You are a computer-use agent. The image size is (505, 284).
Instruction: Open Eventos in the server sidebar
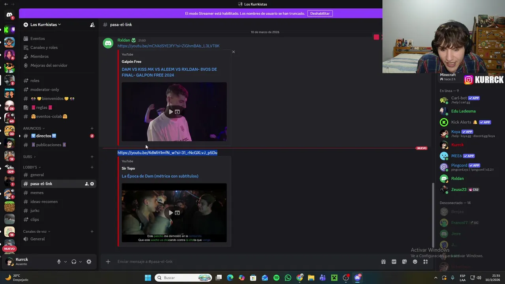point(37,39)
